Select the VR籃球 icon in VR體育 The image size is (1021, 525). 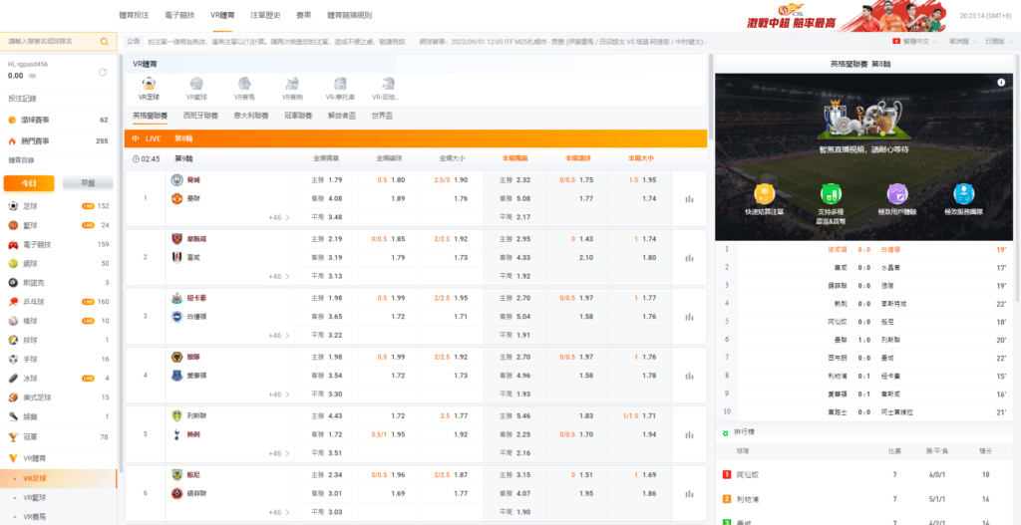point(195,89)
